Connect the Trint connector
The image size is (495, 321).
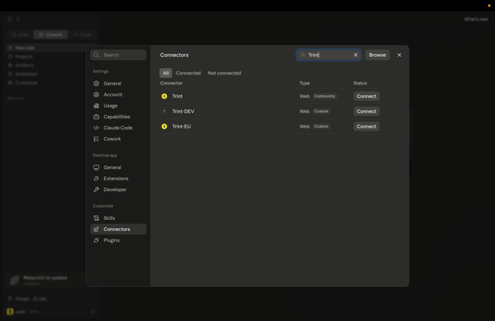tap(366, 96)
